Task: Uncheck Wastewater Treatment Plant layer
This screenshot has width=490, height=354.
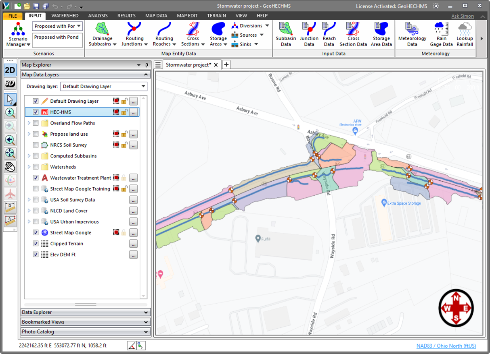Action: point(36,178)
